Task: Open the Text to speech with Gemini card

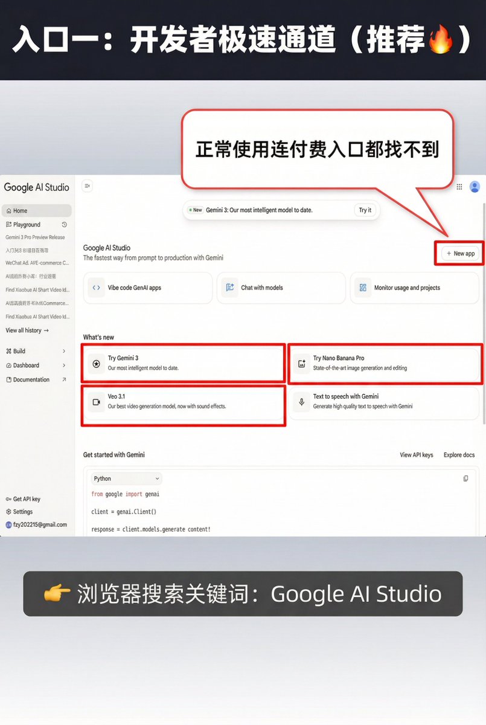Action: pos(385,402)
